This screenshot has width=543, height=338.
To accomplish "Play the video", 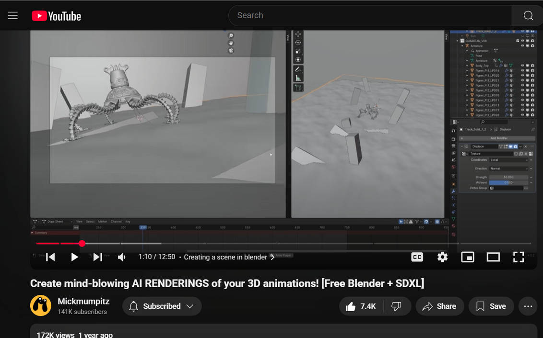I will click(74, 257).
